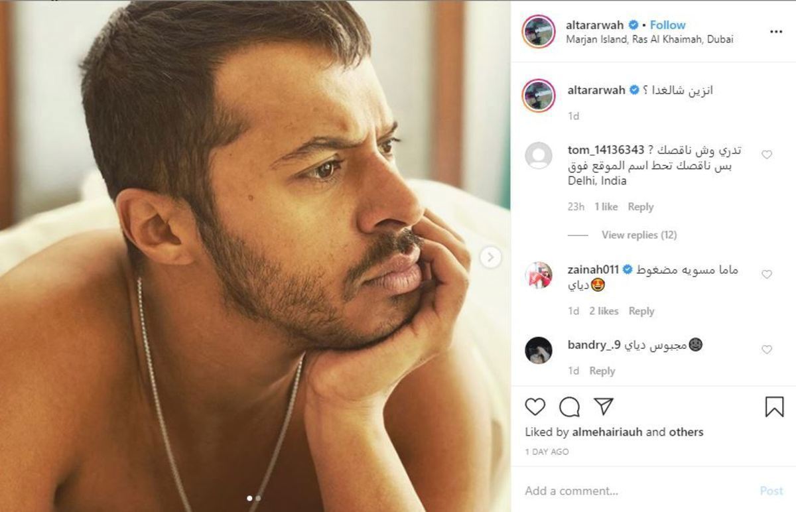Expand View replies (12)
The image size is (796, 512).
pos(639,235)
